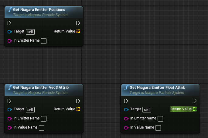Click function icon on Get Niagara Emitter Float Attrib header
Screen dimensions: 208x138
click(x=126, y=88)
